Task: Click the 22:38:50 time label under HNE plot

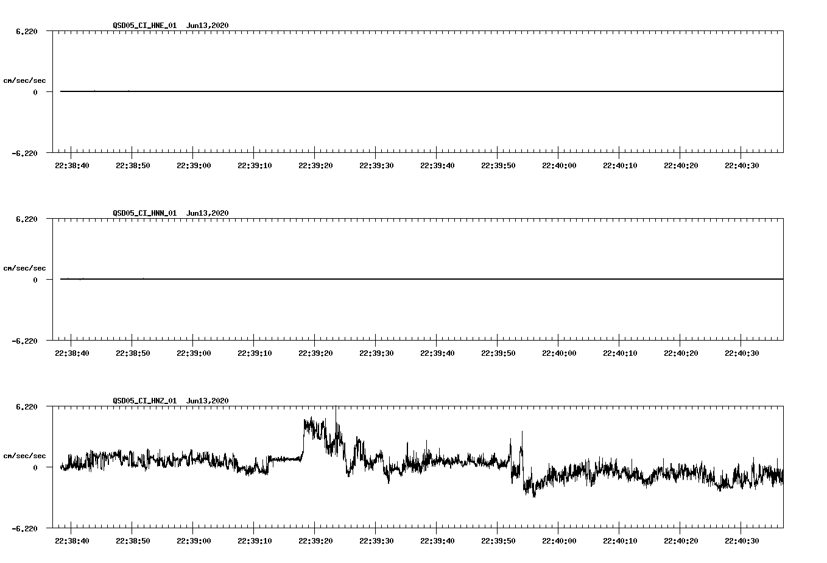Action: (133, 166)
